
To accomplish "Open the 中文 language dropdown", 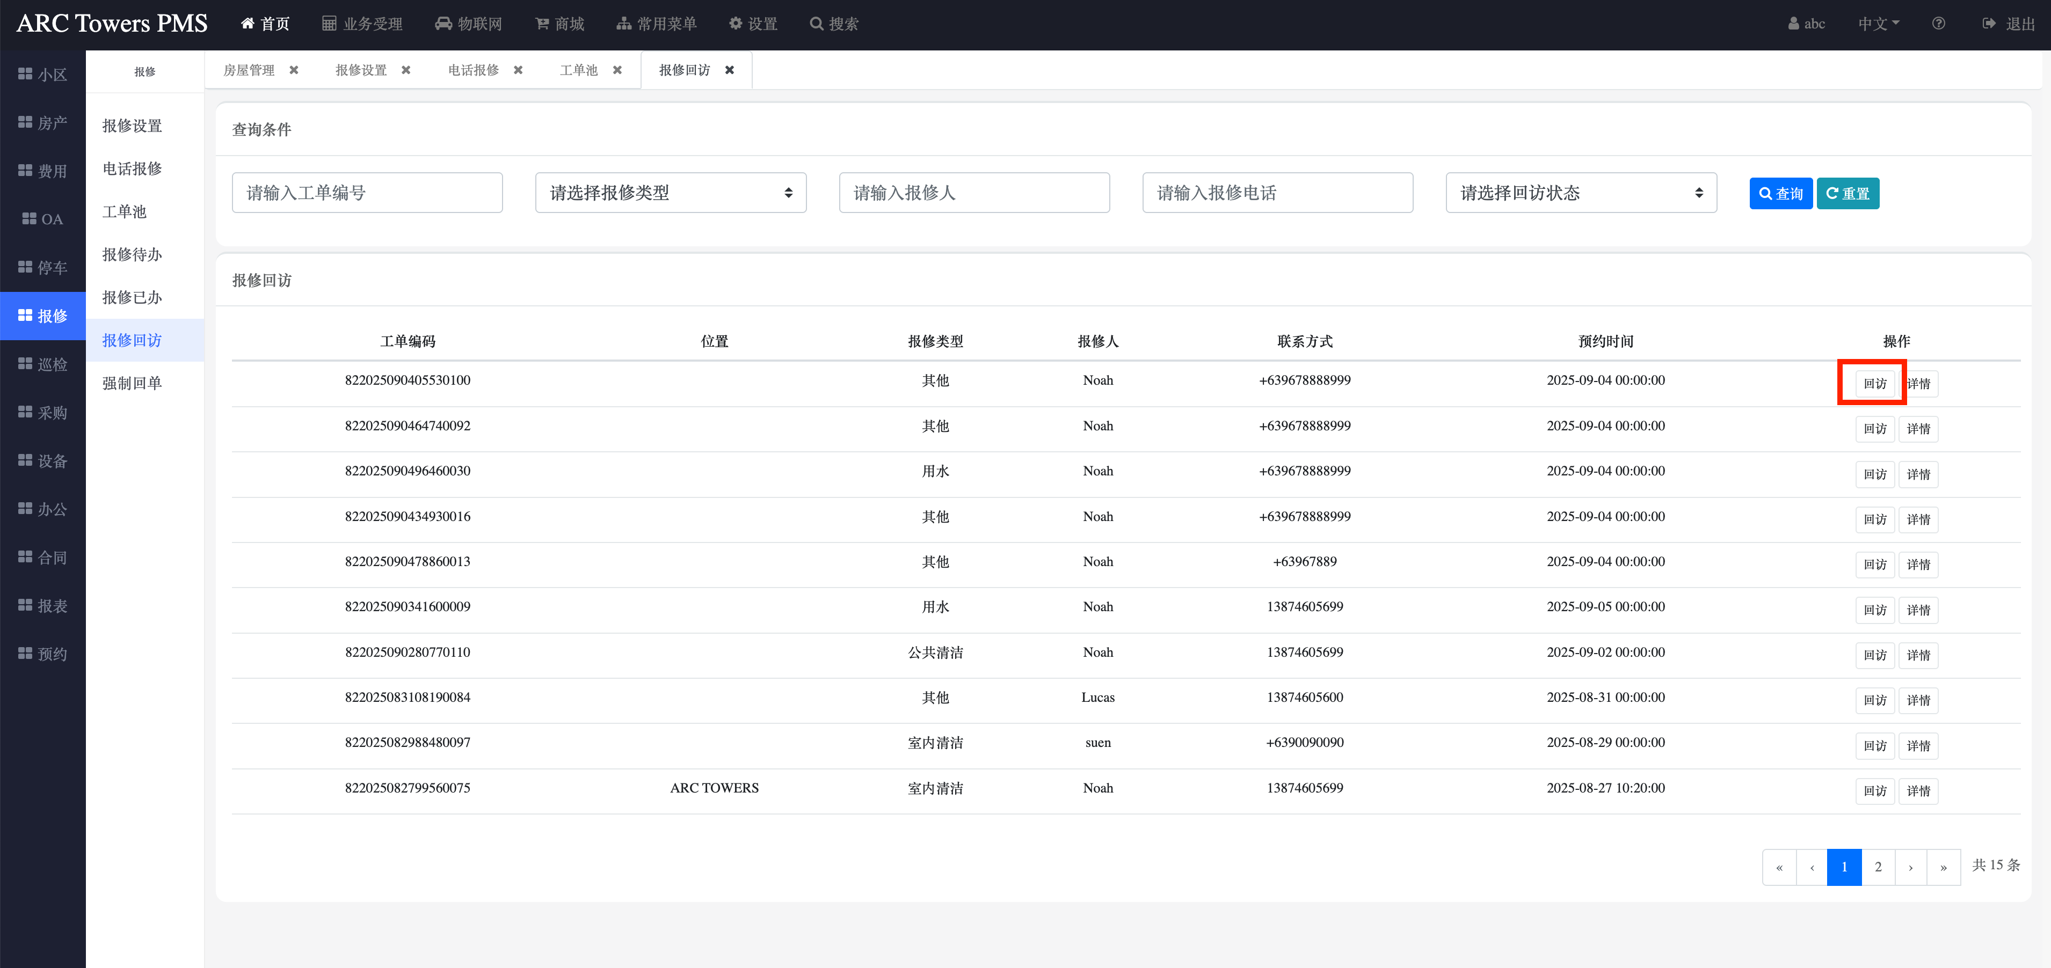I will pyautogui.click(x=1878, y=24).
